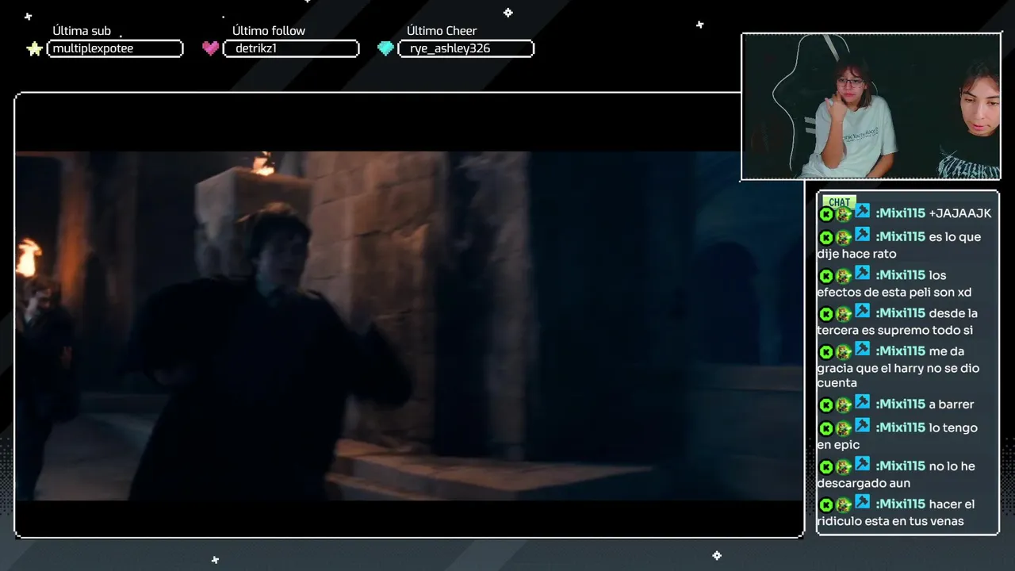Click the 'Último Cheer' label
1015x571 pixels.
pyautogui.click(x=442, y=31)
